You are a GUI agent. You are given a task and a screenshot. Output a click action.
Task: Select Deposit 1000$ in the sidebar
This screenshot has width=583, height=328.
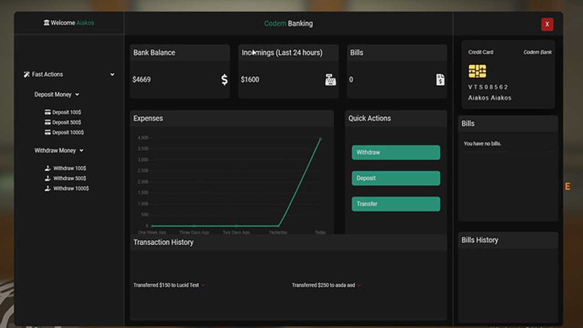click(67, 132)
